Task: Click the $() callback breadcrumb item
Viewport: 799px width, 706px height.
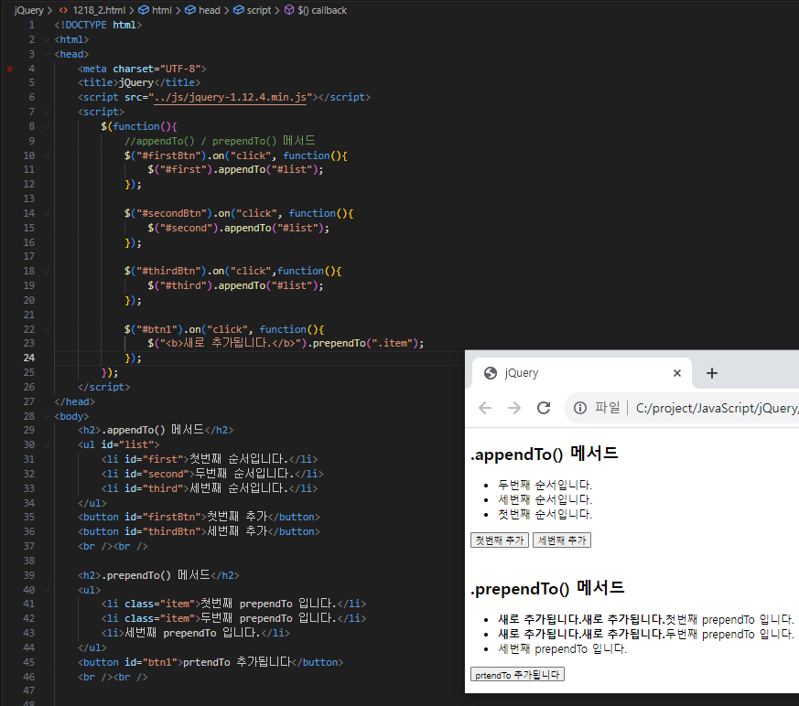Action: coord(322,10)
